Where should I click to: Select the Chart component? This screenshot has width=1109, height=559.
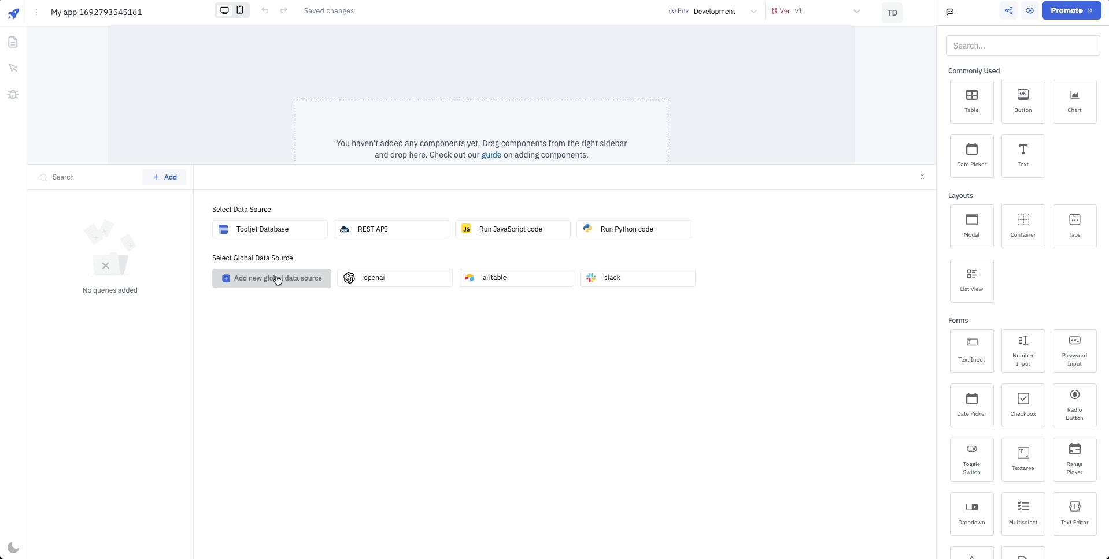coord(1074,101)
